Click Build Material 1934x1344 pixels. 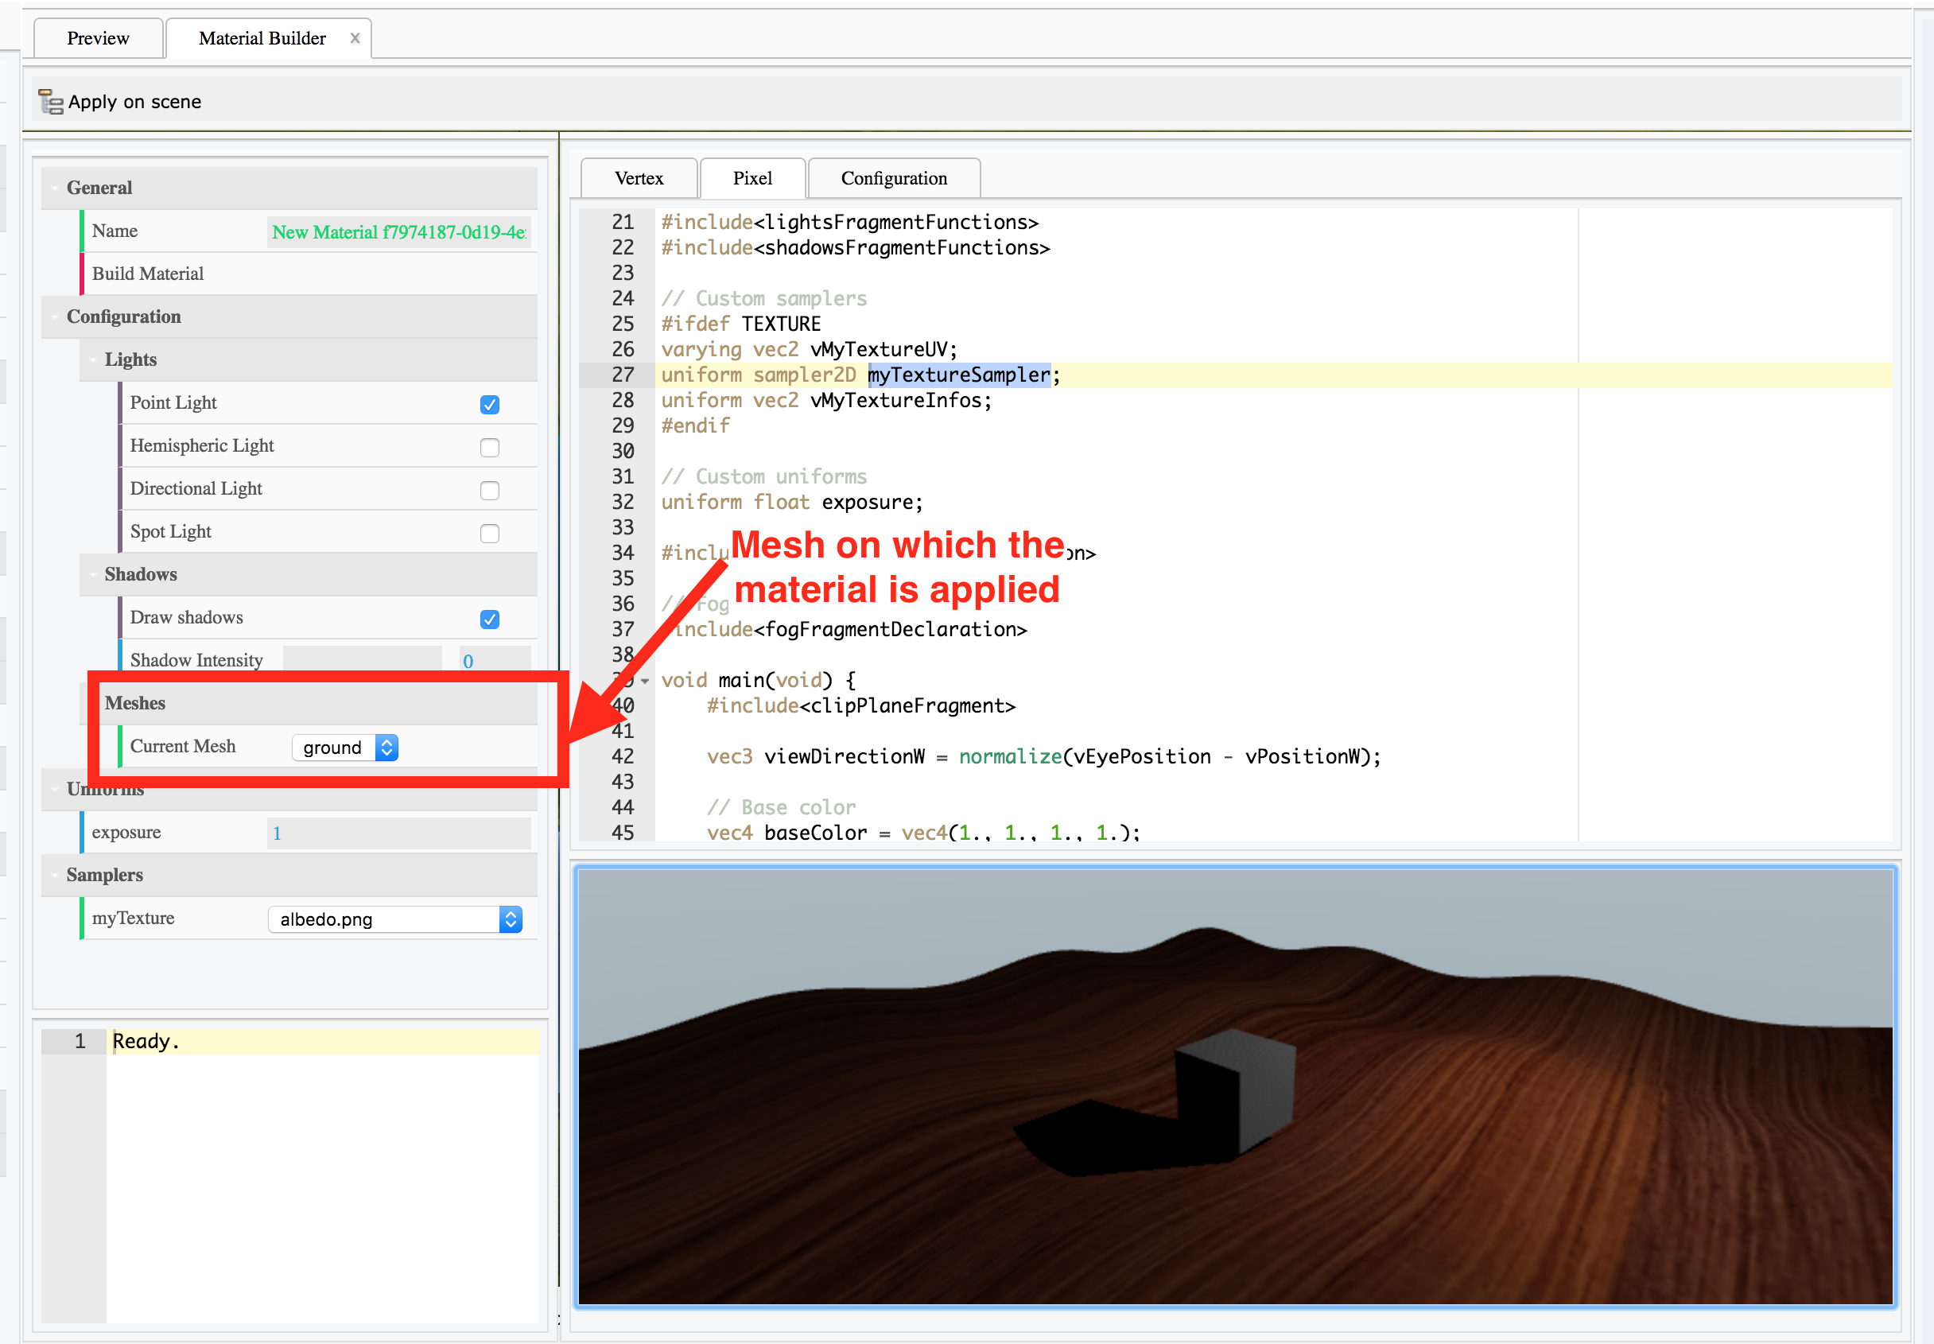[x=148, y=274]
